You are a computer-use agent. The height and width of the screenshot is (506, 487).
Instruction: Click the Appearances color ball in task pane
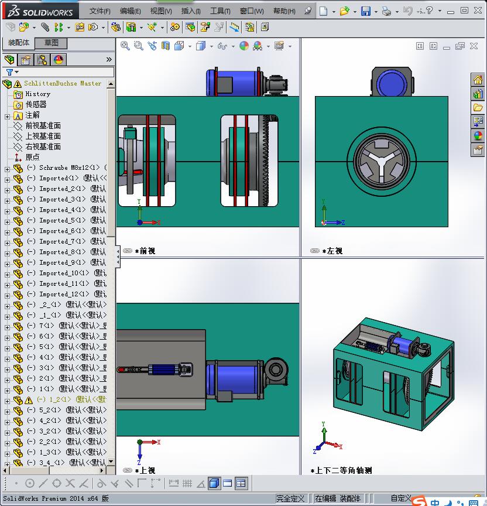478,135
